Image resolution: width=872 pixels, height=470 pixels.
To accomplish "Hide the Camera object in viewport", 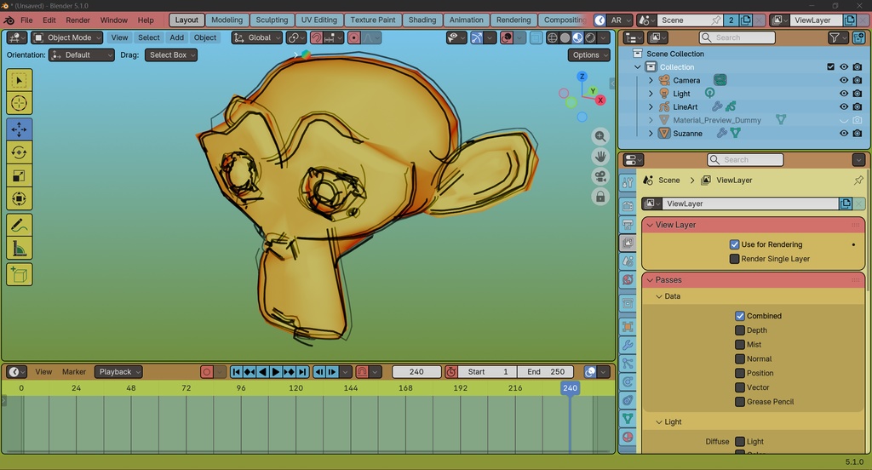I will click(844, 80).
